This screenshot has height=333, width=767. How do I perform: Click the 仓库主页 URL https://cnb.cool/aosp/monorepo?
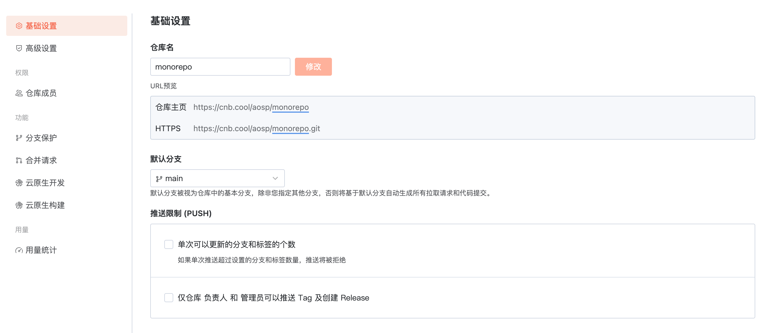click(x=251, y=107)
